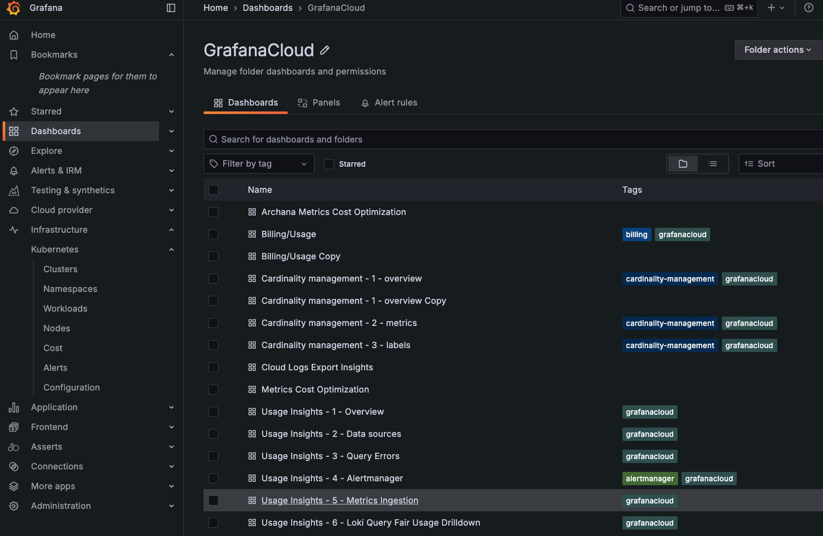
Task: Collapse the Kubernetes section
Action: [171, 250]
